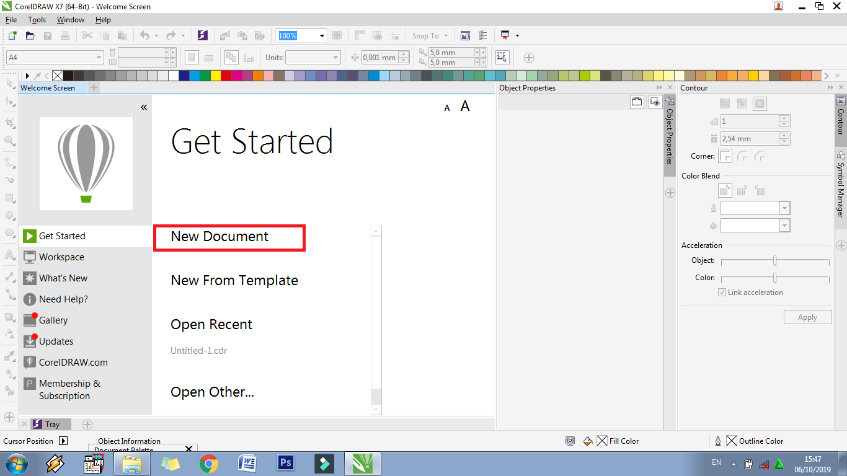Toggle landscape page orientation
The height and width of the screenshot is (476, 847).
click(x=208, y=57)
